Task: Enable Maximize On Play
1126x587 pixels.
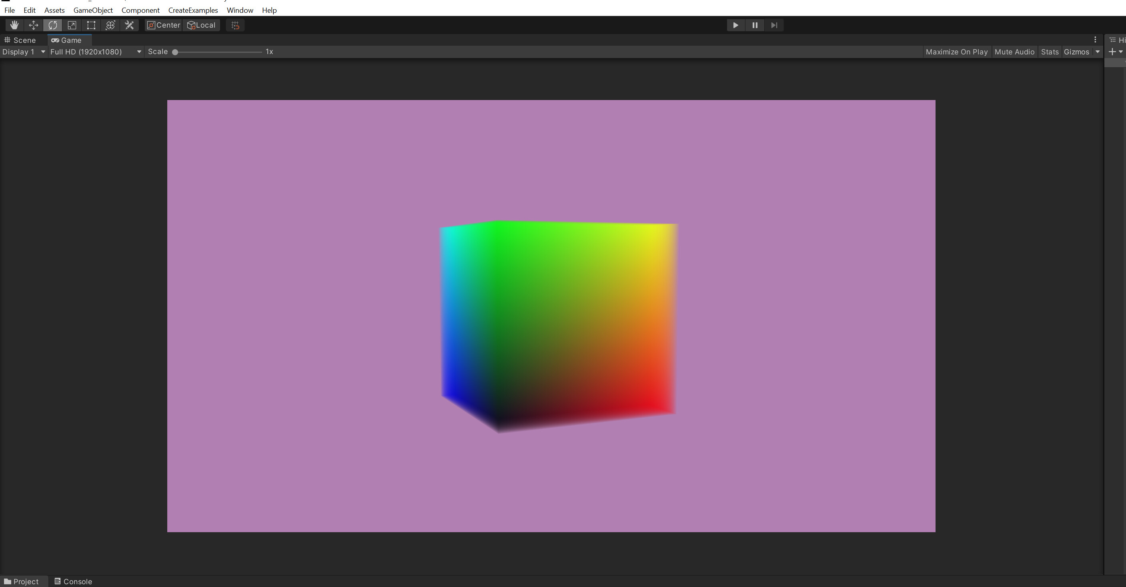Action: pos(956,52)
